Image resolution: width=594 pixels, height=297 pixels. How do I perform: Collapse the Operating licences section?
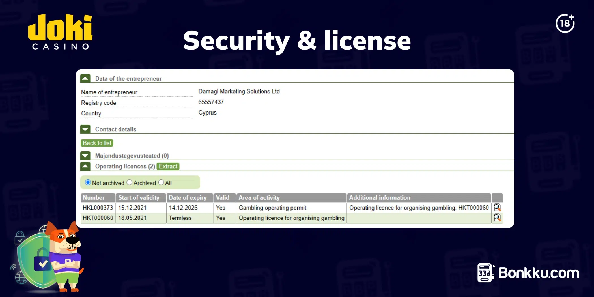tap(85, 166)
